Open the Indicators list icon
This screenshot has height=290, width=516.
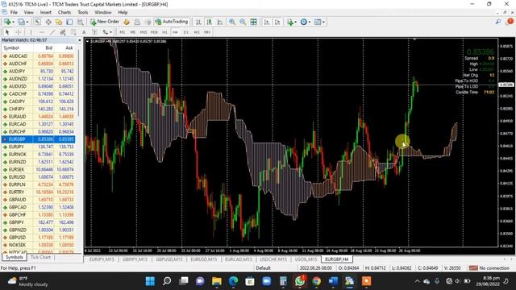pos(289,22)
